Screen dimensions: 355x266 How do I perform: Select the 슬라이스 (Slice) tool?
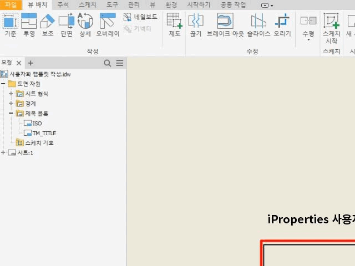click(258, 24)
